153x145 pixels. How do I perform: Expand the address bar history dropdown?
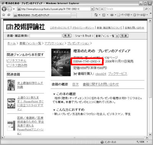(92, 9)
